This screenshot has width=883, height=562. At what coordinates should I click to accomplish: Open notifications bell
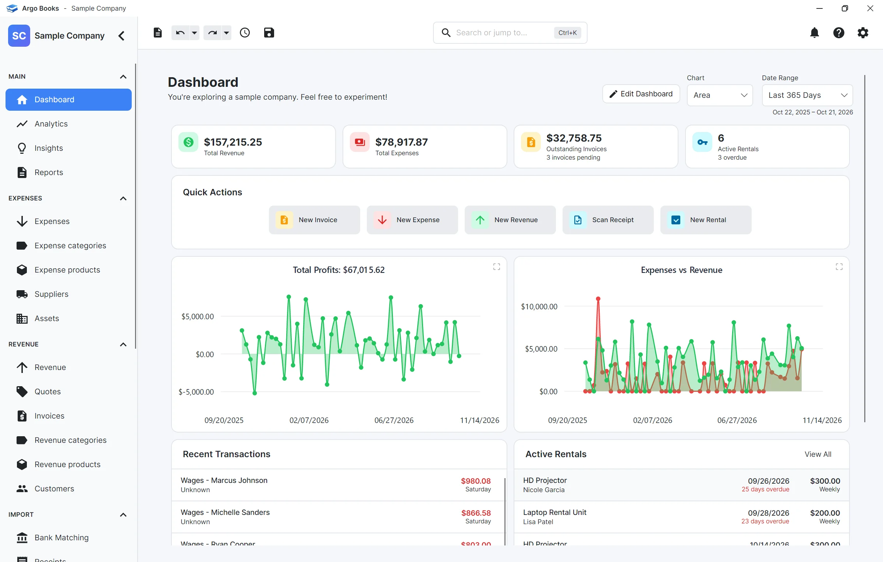coord(815,33)
